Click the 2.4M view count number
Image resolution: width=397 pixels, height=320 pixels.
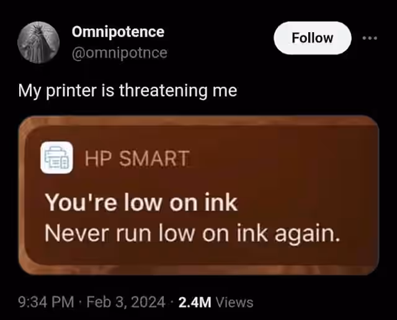click(195, 302)
